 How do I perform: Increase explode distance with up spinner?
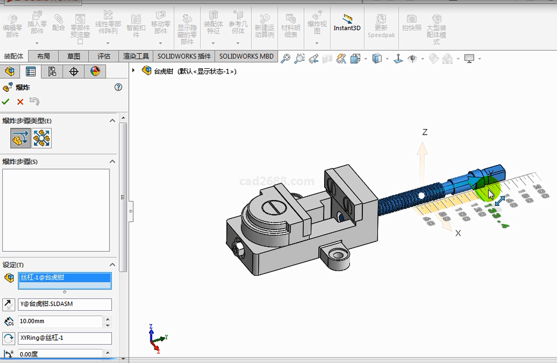pos(108,318)
